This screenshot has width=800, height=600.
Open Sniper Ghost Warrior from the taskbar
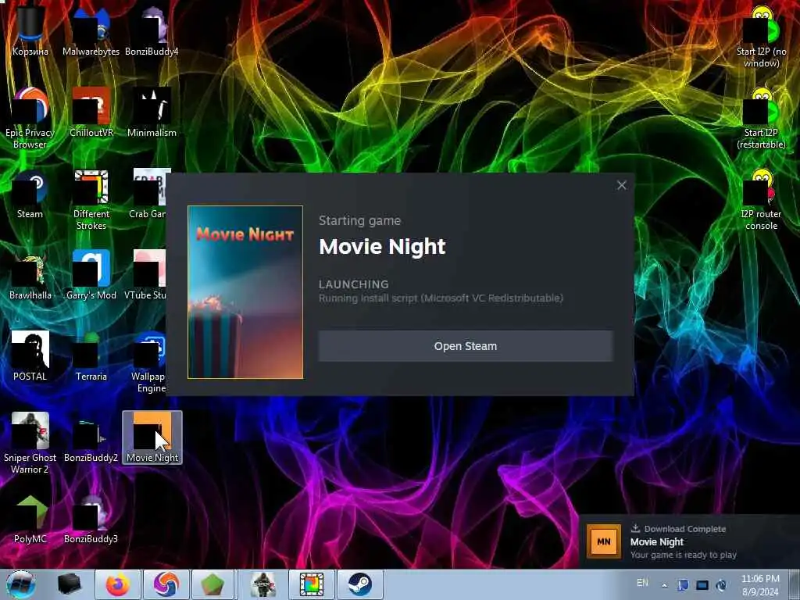[263, 584]
